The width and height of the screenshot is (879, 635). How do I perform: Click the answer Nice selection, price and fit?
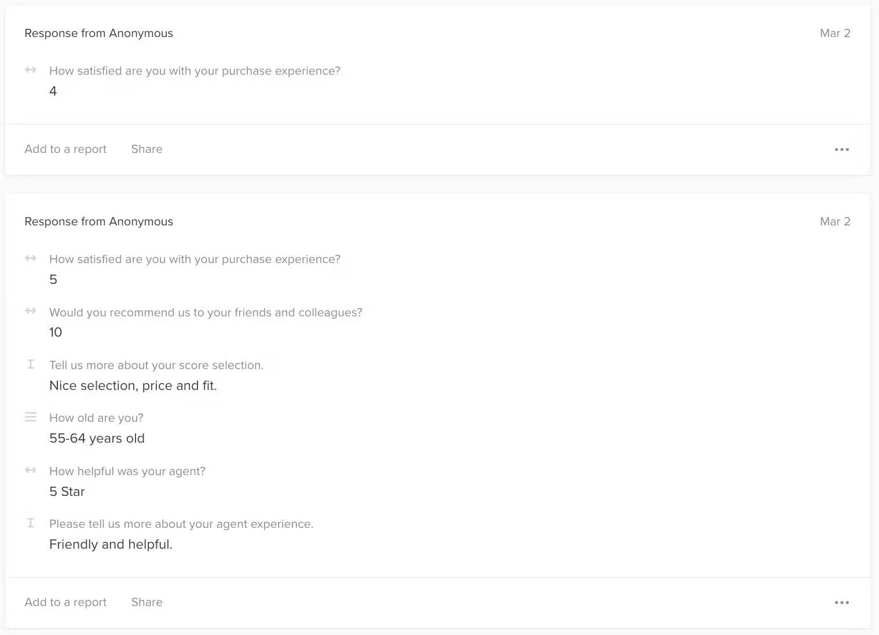pos(133,386)
